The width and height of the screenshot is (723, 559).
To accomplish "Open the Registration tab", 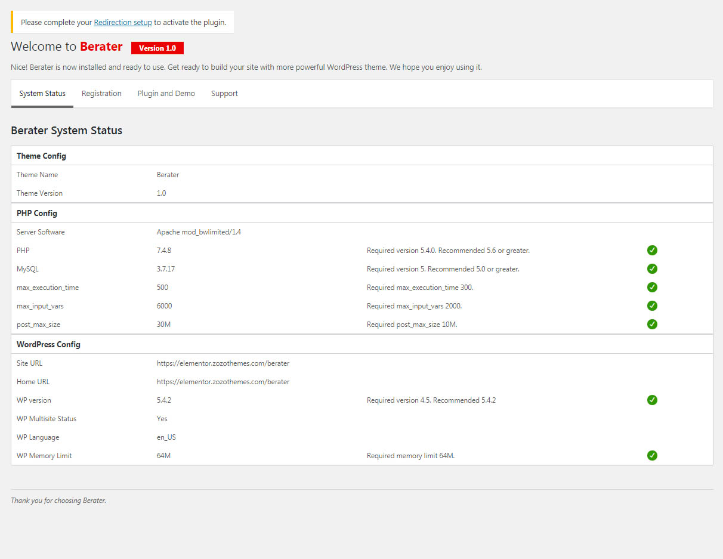I will 101,94.
